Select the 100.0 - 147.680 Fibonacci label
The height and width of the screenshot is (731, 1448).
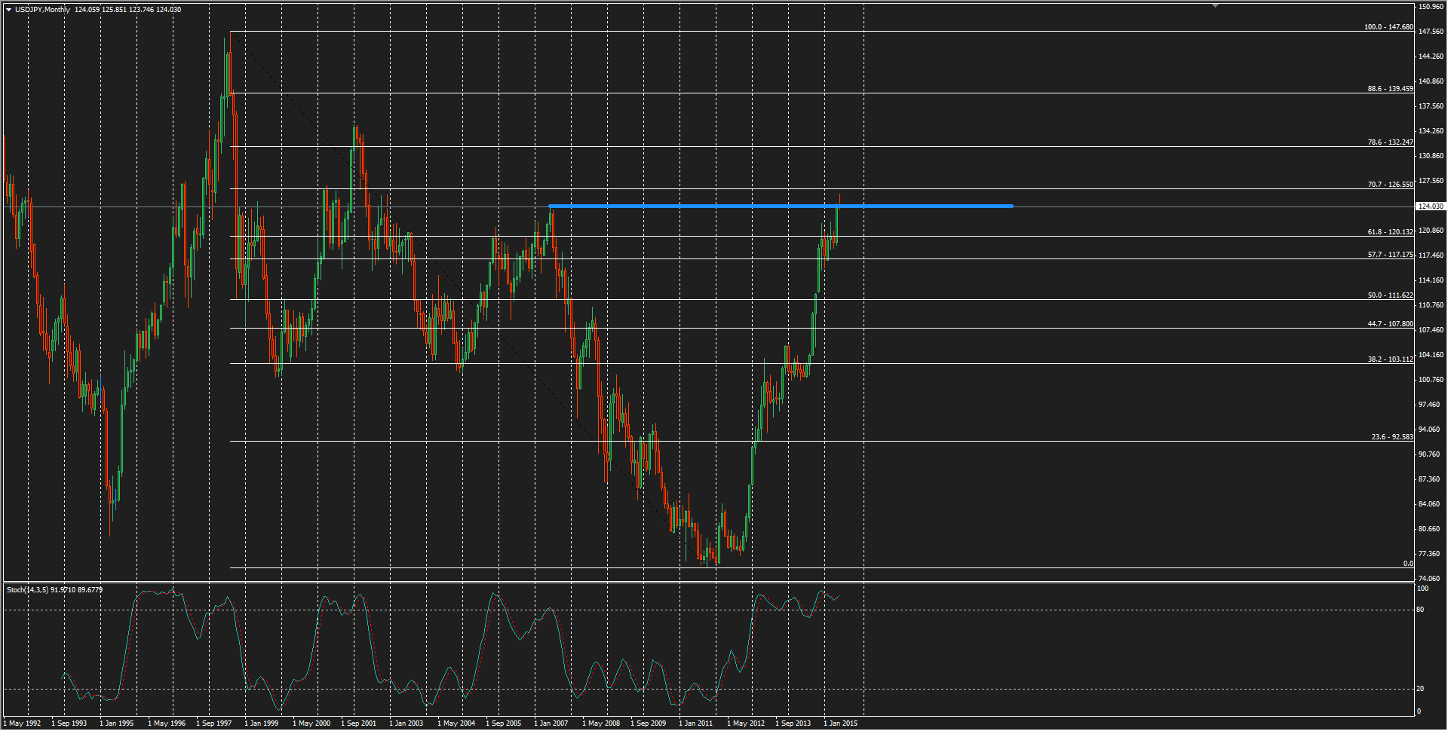1388,27
